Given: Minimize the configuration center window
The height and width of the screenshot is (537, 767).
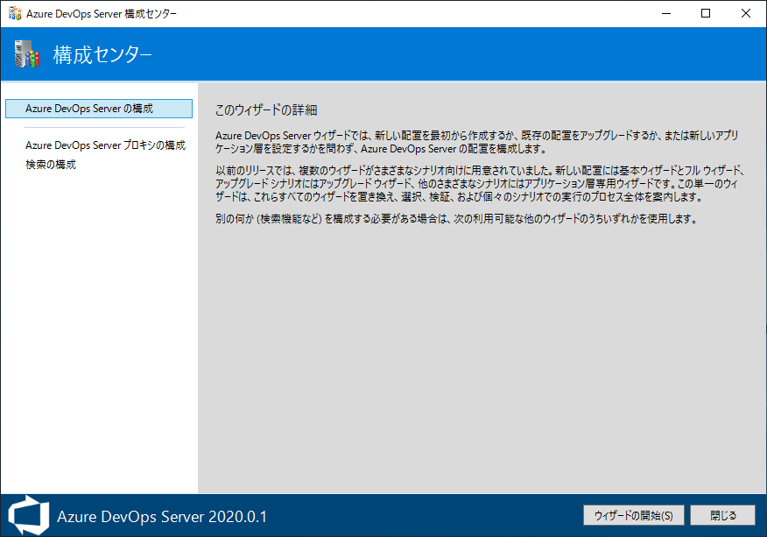Looking at the screenshot, I should (x=665, y=13).
